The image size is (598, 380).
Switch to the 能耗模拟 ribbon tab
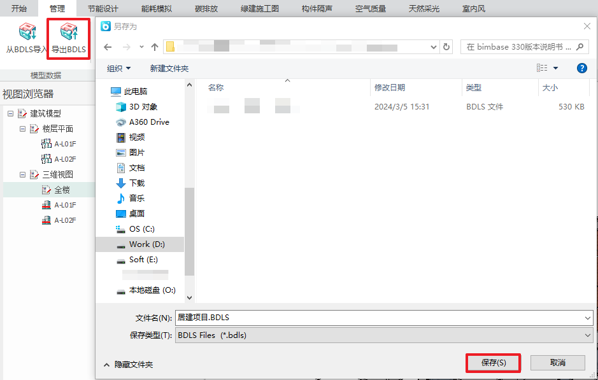(x=157, y=8)
